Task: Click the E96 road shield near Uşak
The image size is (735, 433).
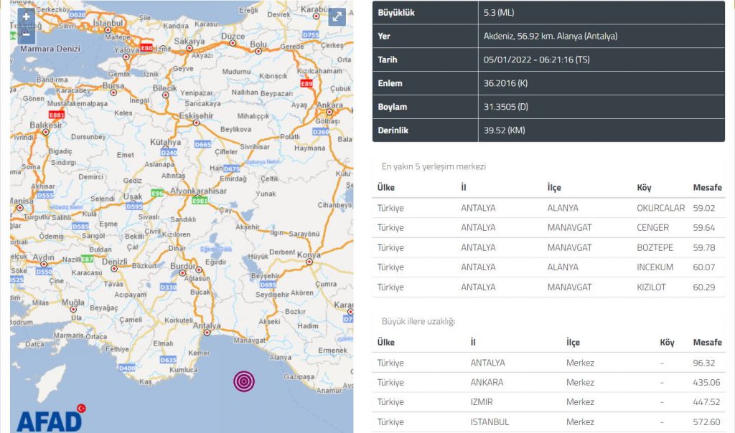Action: pos(156,193)
